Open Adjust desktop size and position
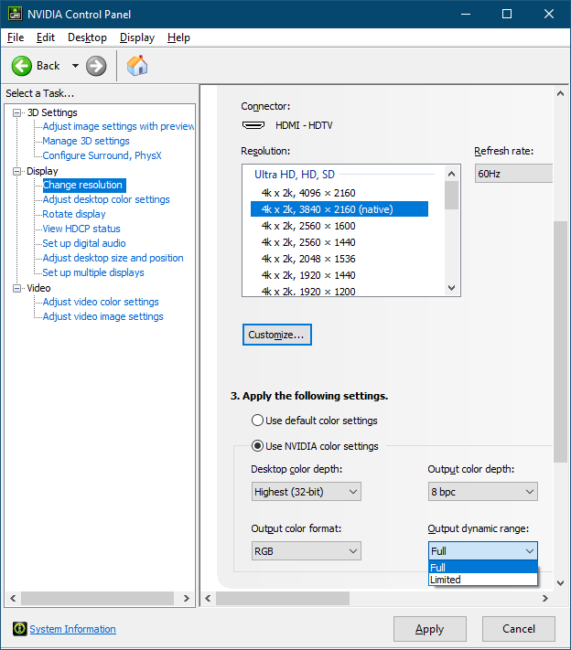This screenshot has height=650, width=571. (x=113, y=258)
